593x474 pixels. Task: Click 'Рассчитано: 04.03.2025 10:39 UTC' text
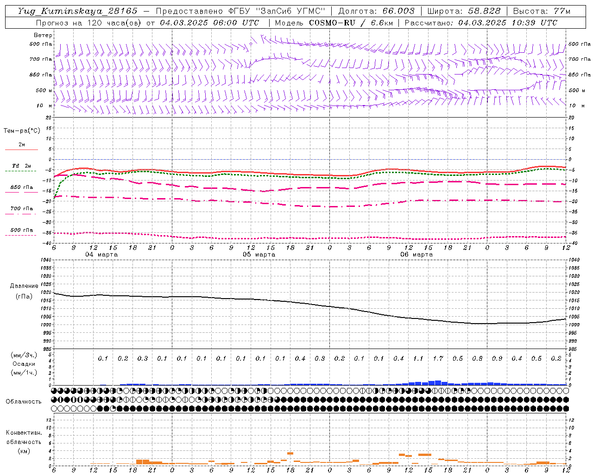click(x=481, y=23)
